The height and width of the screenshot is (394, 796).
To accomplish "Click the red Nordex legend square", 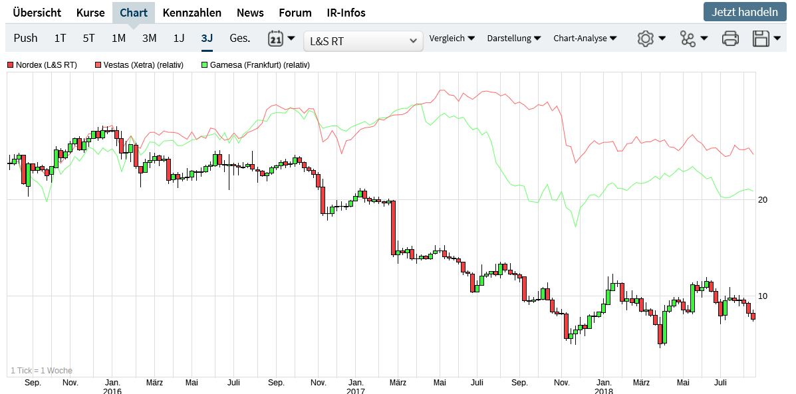I will point(11,65).
